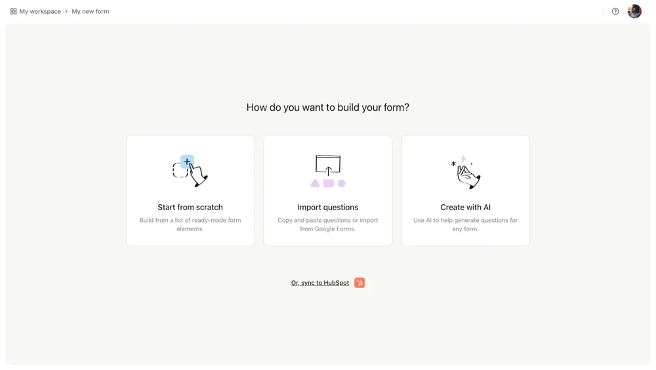Click the Create with AI hand illustration
Viewport: 656px width, 370px height.
[x=466, y=172]
